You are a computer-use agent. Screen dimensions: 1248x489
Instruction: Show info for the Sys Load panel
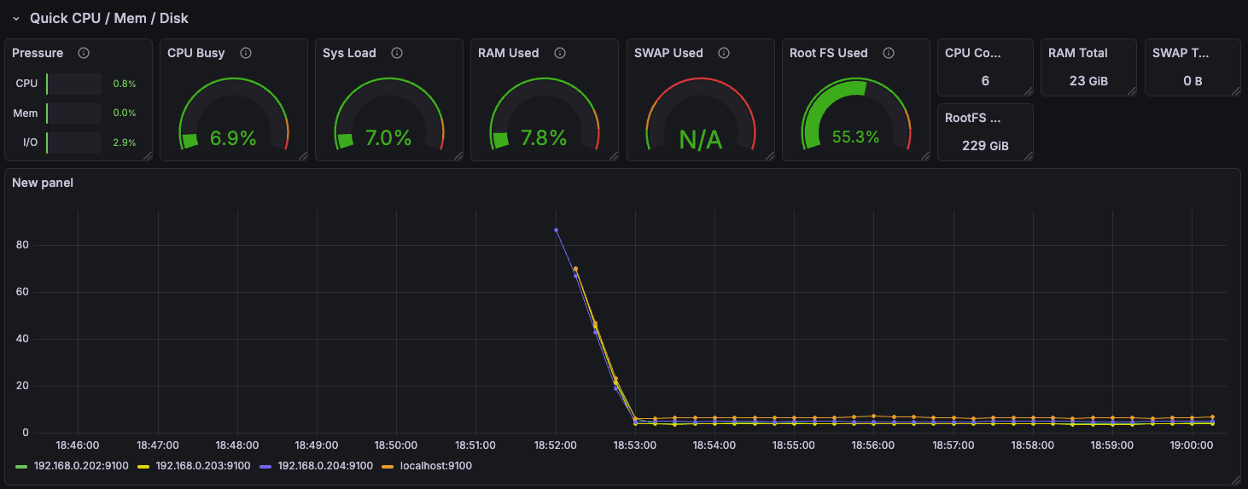397,53
